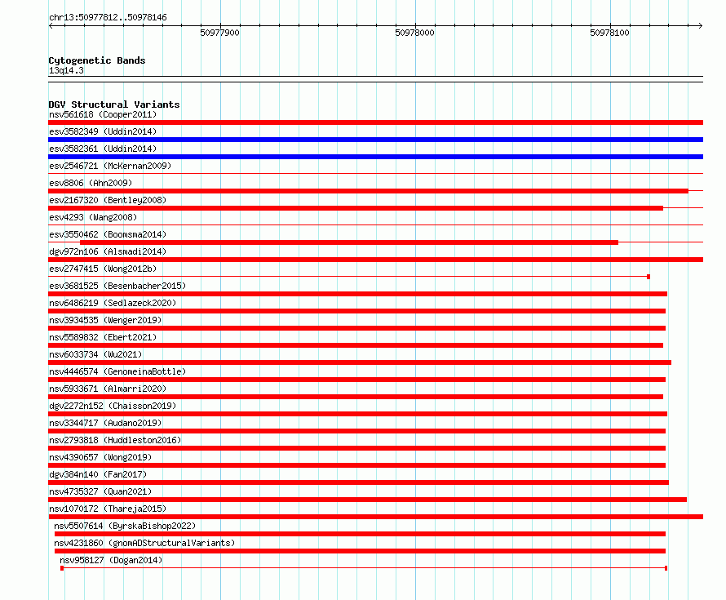Open dgv384n140 (Fan2017) variant
726x600 pixels.
(98, 474)
